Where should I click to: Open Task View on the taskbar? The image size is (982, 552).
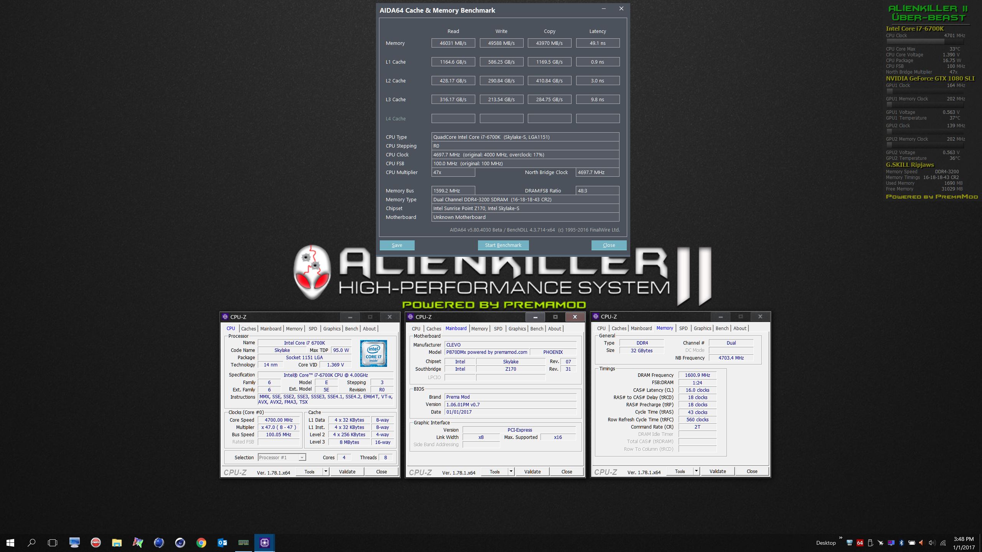pos(53,542)
